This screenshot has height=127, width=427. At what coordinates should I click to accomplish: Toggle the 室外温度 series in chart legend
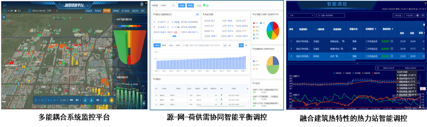pyautogui.click(x=356, y=73)
